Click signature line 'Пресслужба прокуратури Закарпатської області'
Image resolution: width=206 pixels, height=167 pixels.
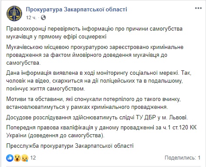70,146
